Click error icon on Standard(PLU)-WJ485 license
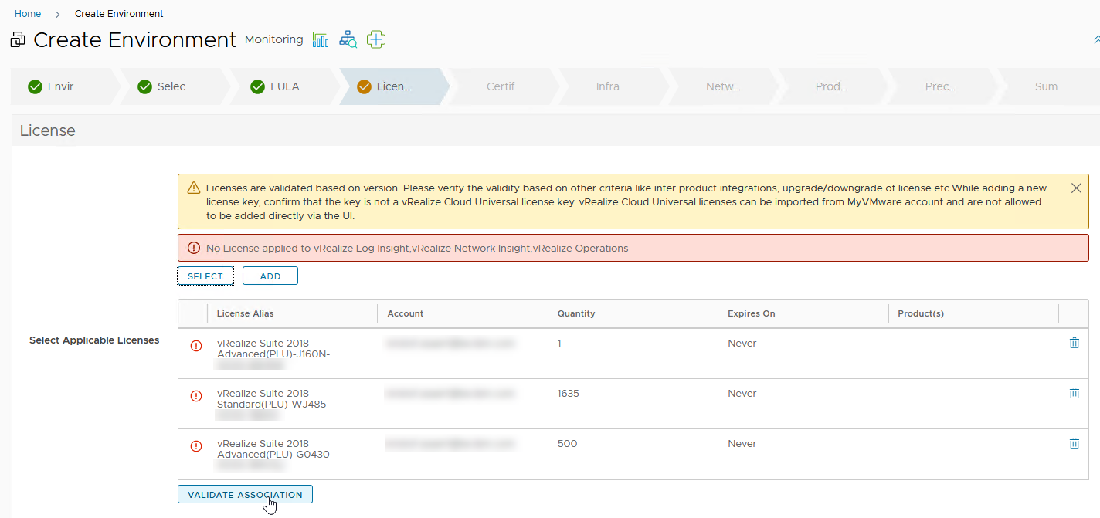The image size is (1100, 518). 196,396
